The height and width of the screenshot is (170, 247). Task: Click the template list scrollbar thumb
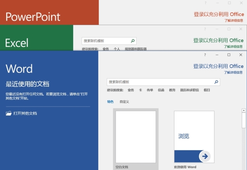pyautogui.click(x=244, y=120)
